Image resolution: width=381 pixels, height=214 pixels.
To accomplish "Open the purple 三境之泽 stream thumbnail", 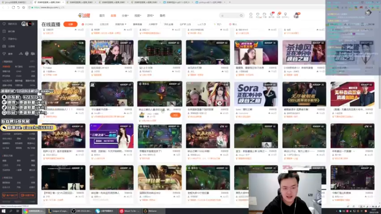I will click(111, 136).
